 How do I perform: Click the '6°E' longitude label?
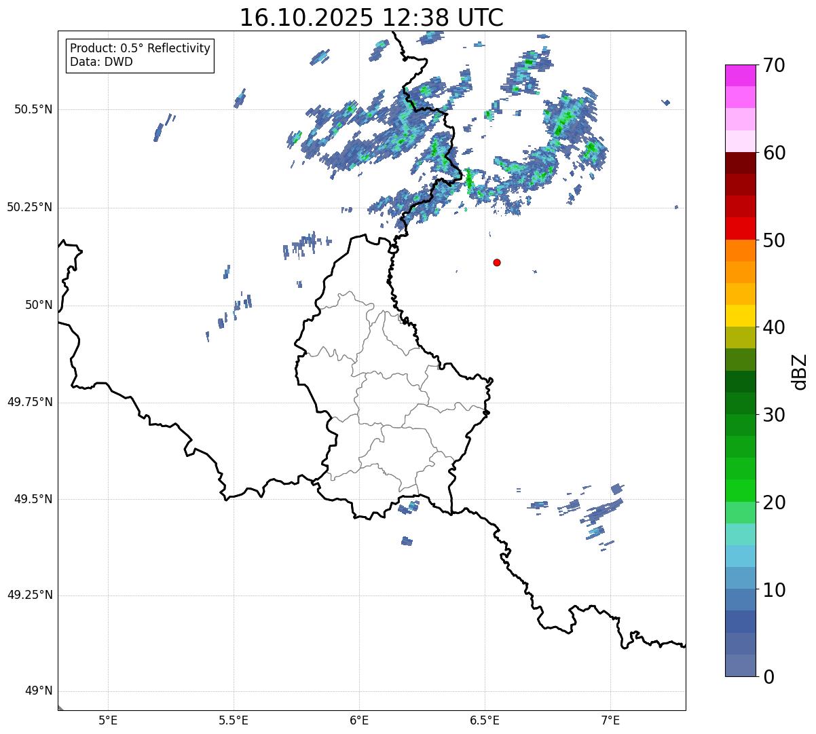click(x=359, y=720)
